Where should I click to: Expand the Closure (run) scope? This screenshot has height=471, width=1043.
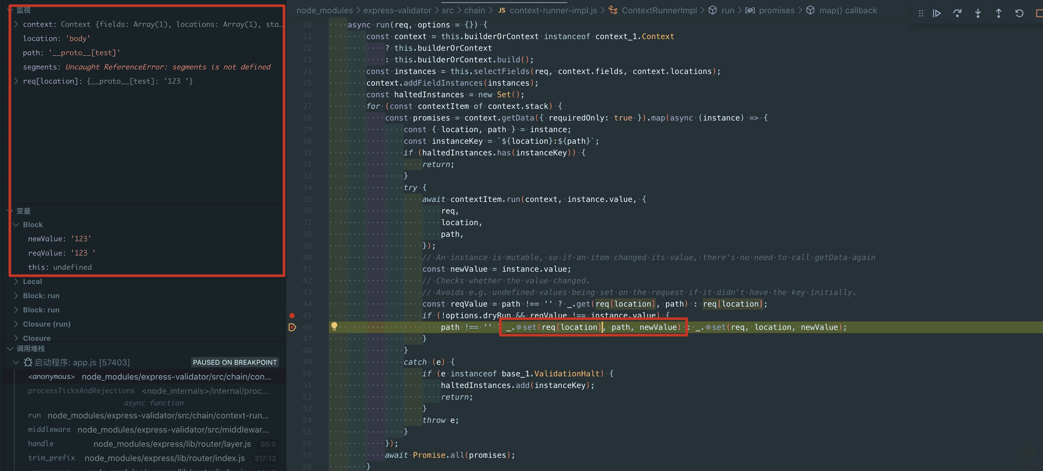coord(16,324)
